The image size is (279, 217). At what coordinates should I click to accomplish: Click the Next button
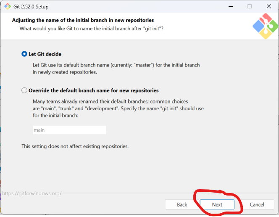pyautogui.click(x=217, y=204)
